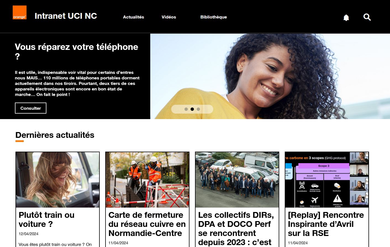Click the Intranet UCI NC title
The image size is (390, 247).
click(x=66, y=16)
